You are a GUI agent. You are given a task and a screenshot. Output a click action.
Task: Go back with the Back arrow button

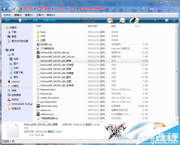pyautogui.click(x=5, y=9)
